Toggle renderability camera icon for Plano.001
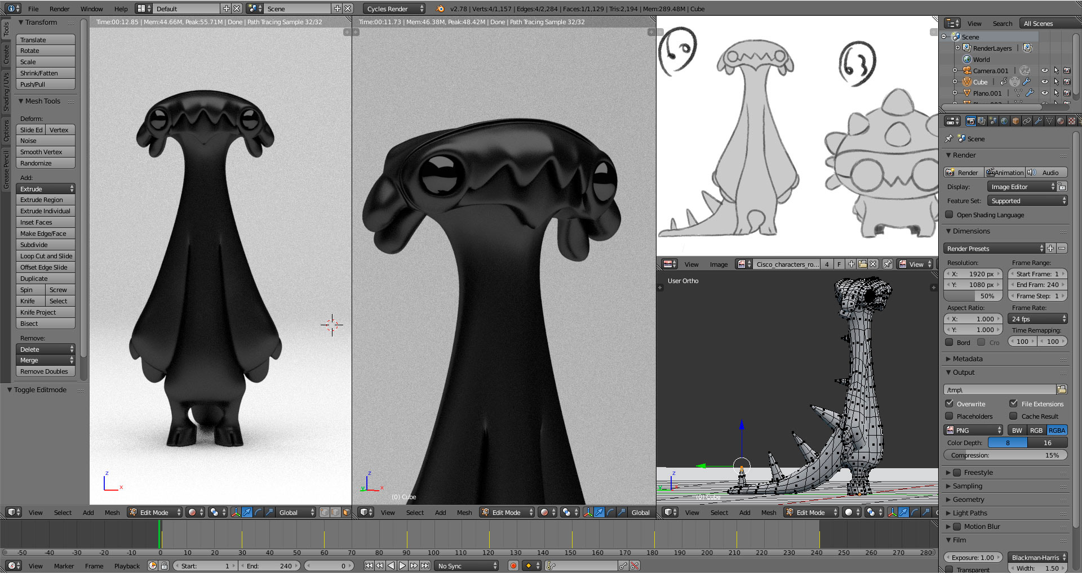Image resolution: width=1082 pixels, height=574 pixels. (1067, 93)
